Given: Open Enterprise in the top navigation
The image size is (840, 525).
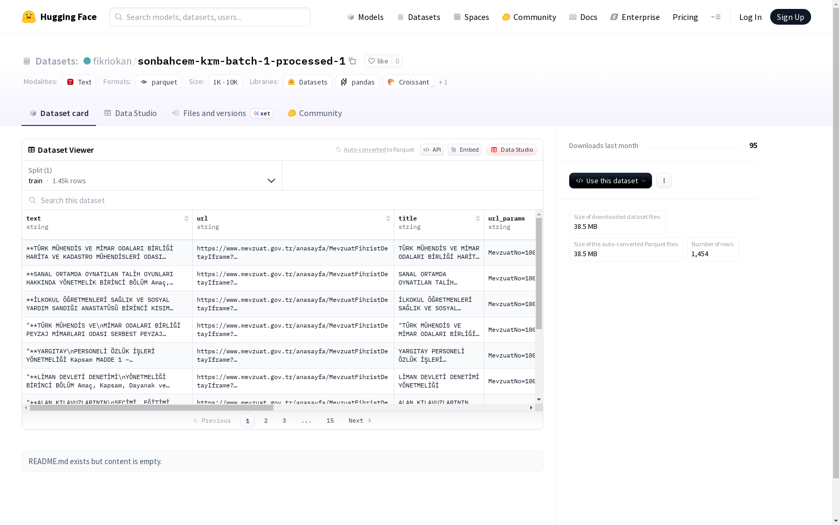Looking at the screenshot, I should [635, 17].
